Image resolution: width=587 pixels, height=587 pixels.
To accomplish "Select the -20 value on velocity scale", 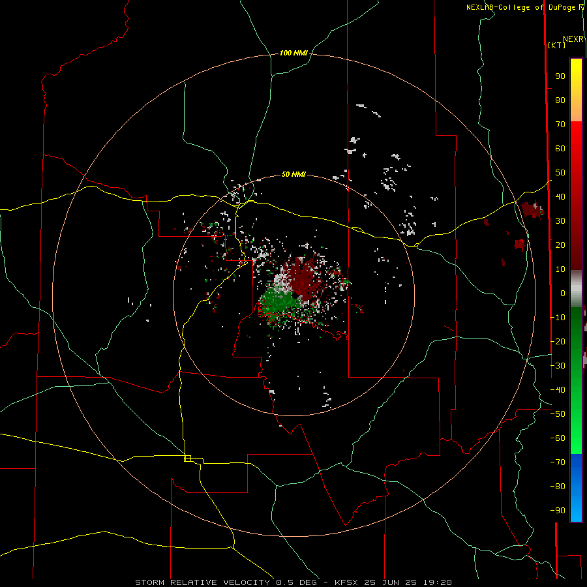I will coord(558,341).
